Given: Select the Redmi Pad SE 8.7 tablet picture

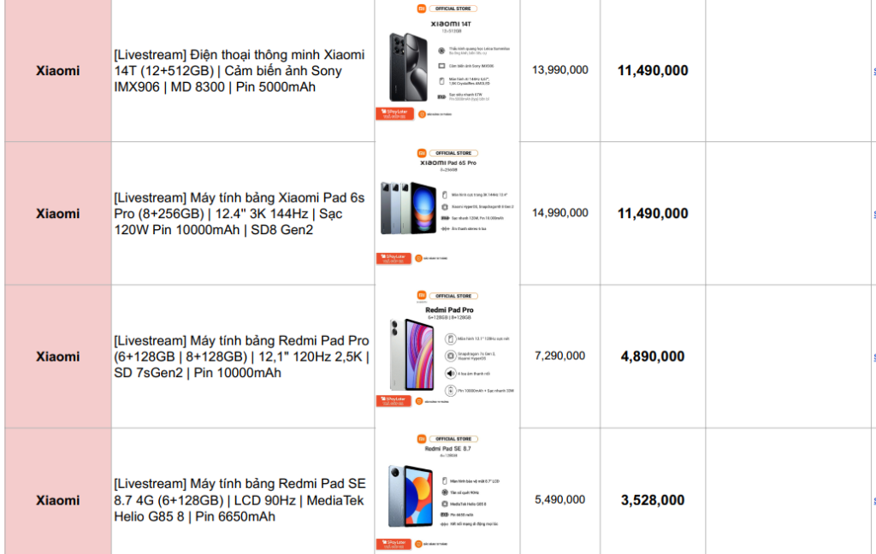Looking at the screenshot, I should tap(409, 496).
